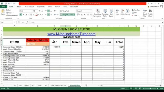Viewport: 164px width, 92px height.
Task: Click the vertical scrollbar down arrow
Action: pyautogui.click(x=163, y=83)
